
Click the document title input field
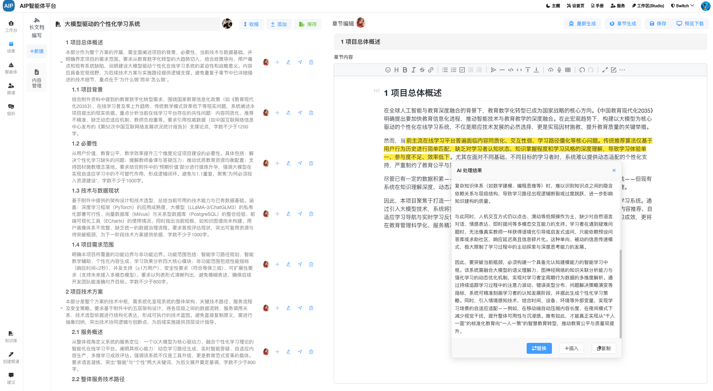(x=141, y=24)
